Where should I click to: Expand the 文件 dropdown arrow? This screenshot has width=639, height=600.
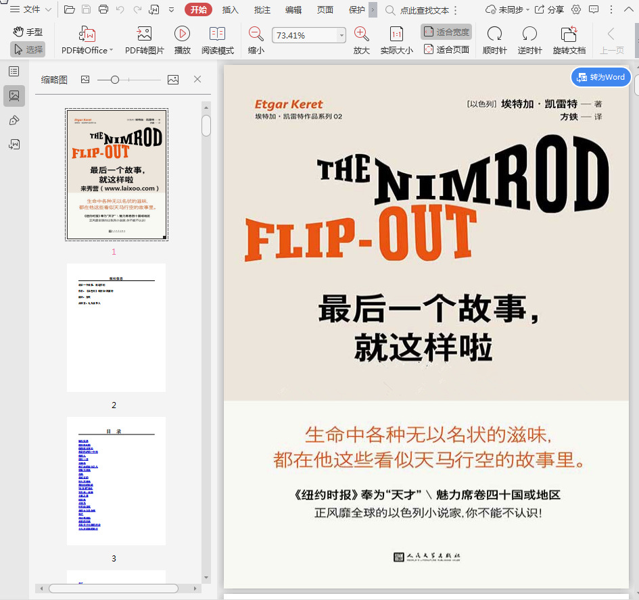48,9
